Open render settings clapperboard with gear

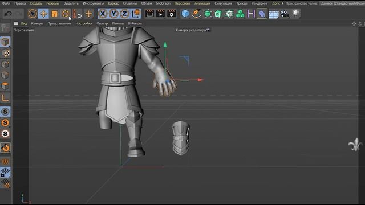point(172,14)
